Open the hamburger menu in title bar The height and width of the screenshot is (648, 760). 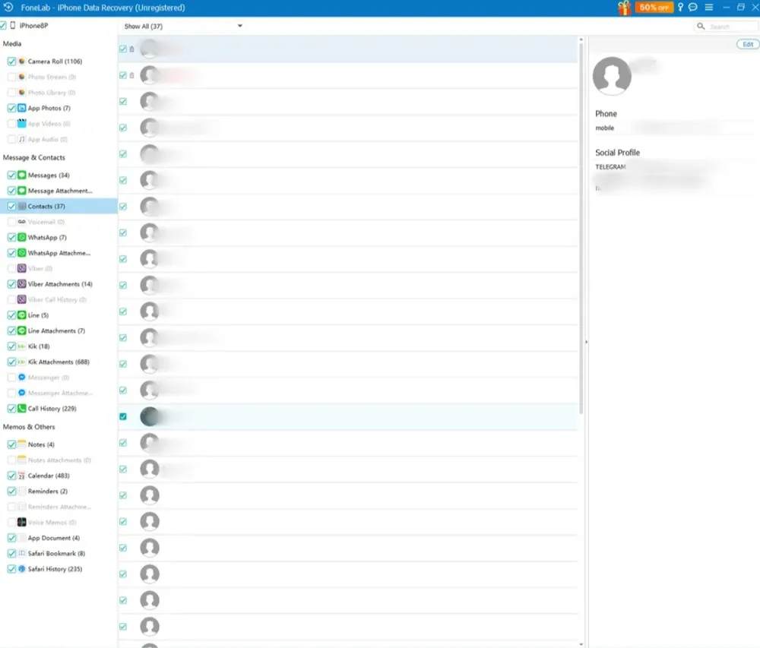(708, 8)
